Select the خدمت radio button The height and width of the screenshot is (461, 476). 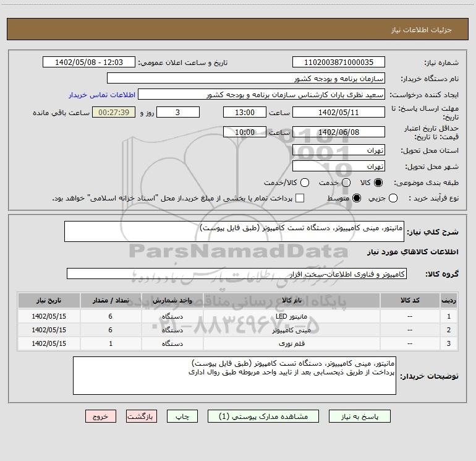coord(346,183)
